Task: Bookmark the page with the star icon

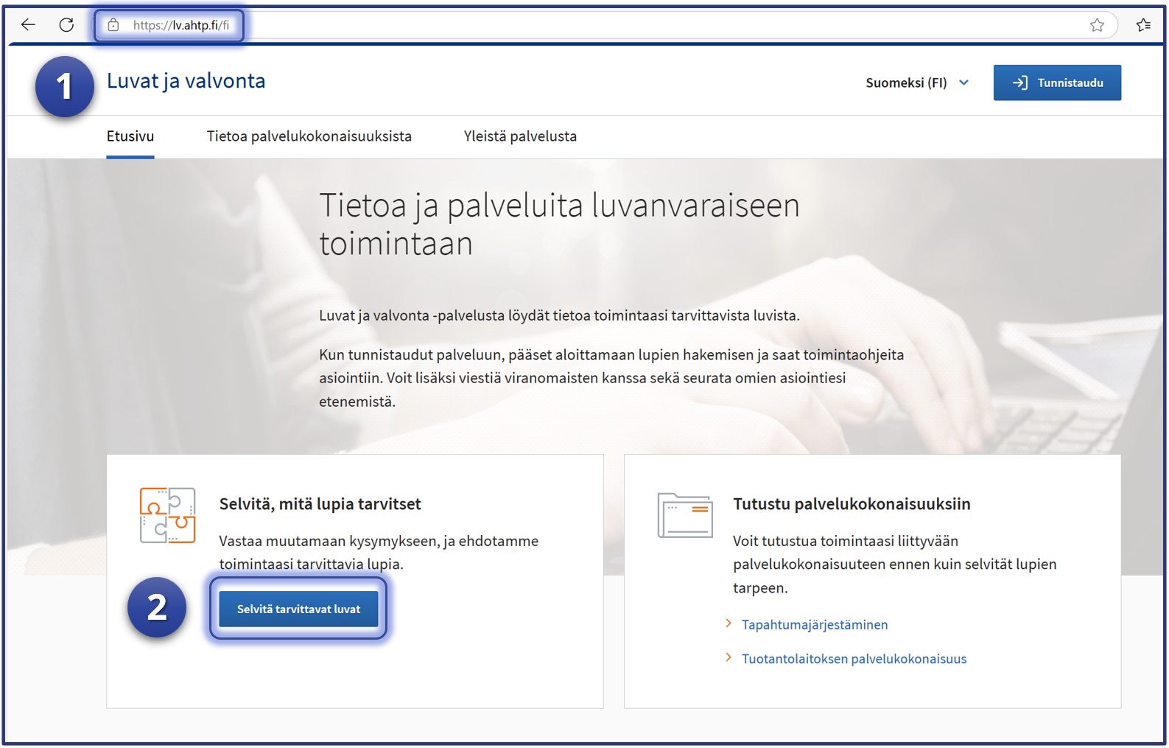Action: (1097, 25)
